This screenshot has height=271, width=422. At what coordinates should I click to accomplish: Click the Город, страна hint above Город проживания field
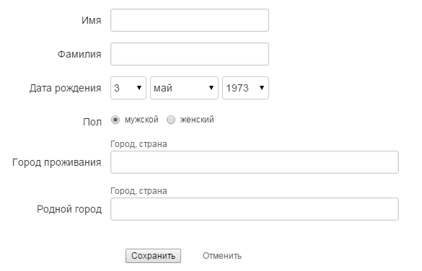coord(139,144)
